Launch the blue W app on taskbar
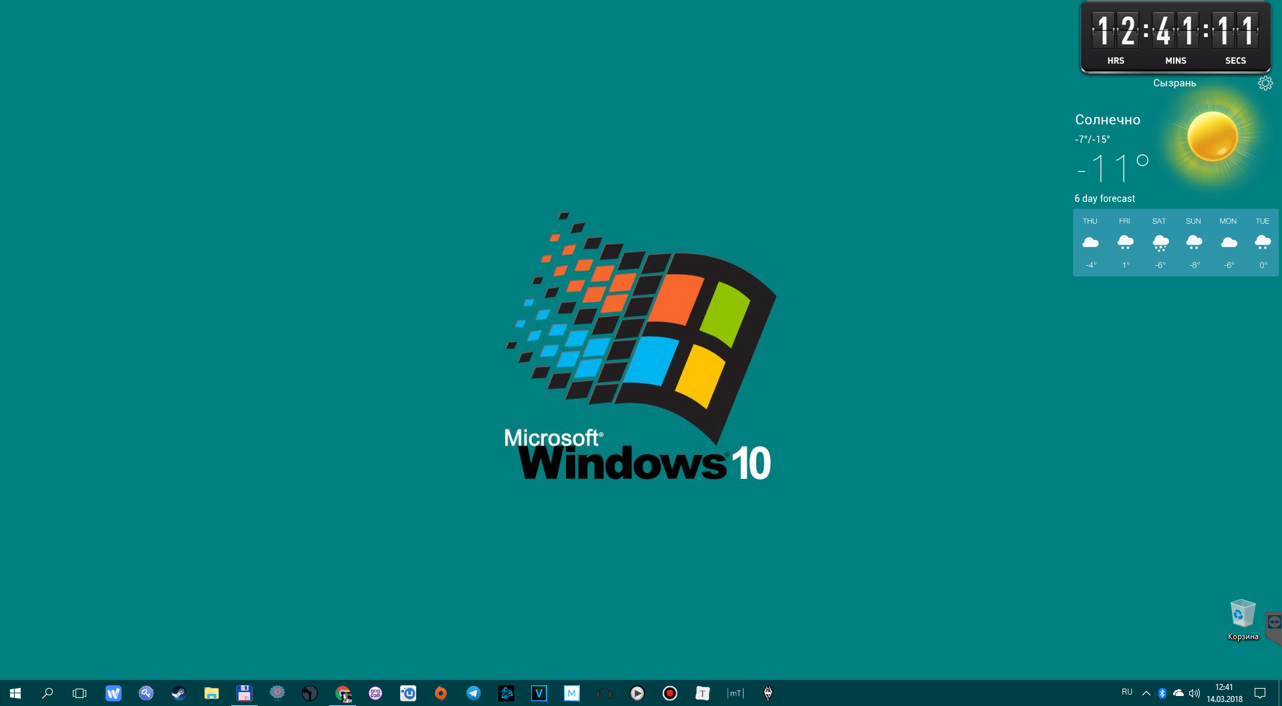This screenshot has width=1282, height=706. [113, 693]
